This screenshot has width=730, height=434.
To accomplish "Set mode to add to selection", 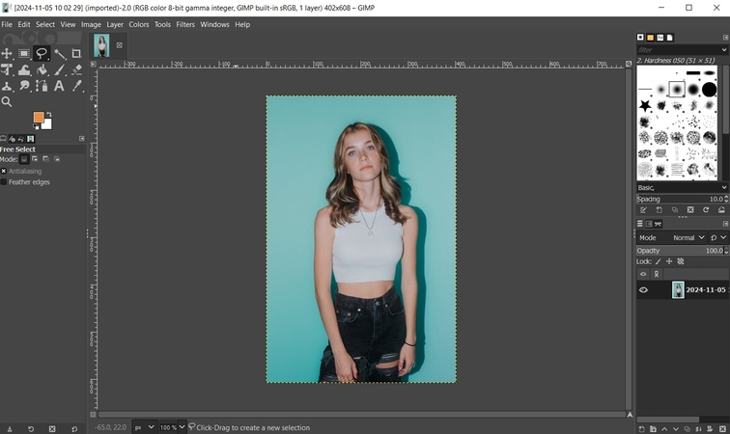I will pos(35,159).
